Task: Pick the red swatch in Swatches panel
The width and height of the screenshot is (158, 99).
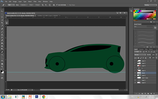Action: (x=134, y=11)
